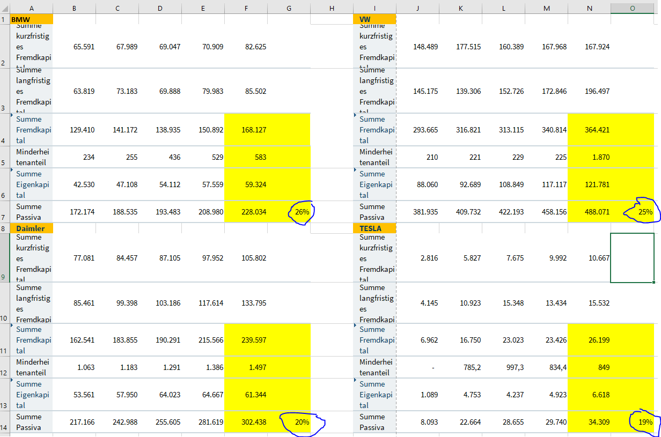Select the cell showing 26%

pyautogui.click(x=289, y=212)
